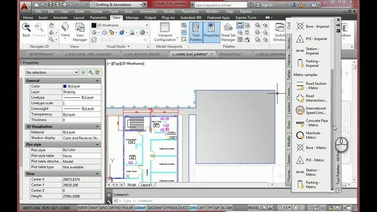Toggle LWT lineweight display
The width and height of the screenshot is (377, 212).
point(201,207)
